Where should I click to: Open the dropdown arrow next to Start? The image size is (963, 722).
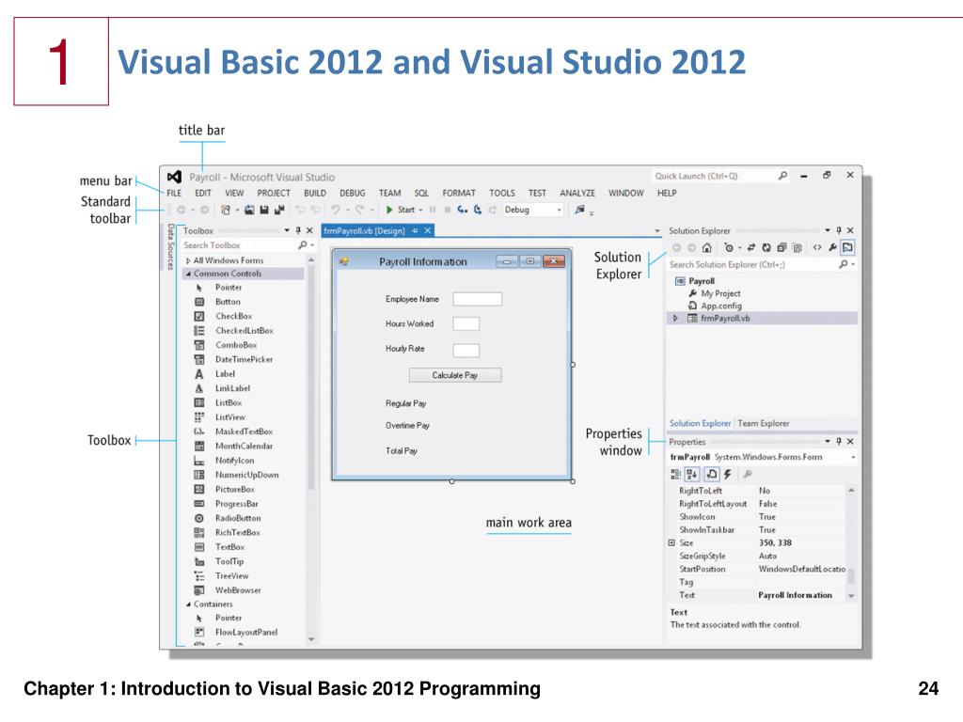pyautogui.click(x=420, y=210)
